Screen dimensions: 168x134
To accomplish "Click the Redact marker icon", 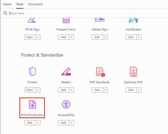I will tap(66, 72).
